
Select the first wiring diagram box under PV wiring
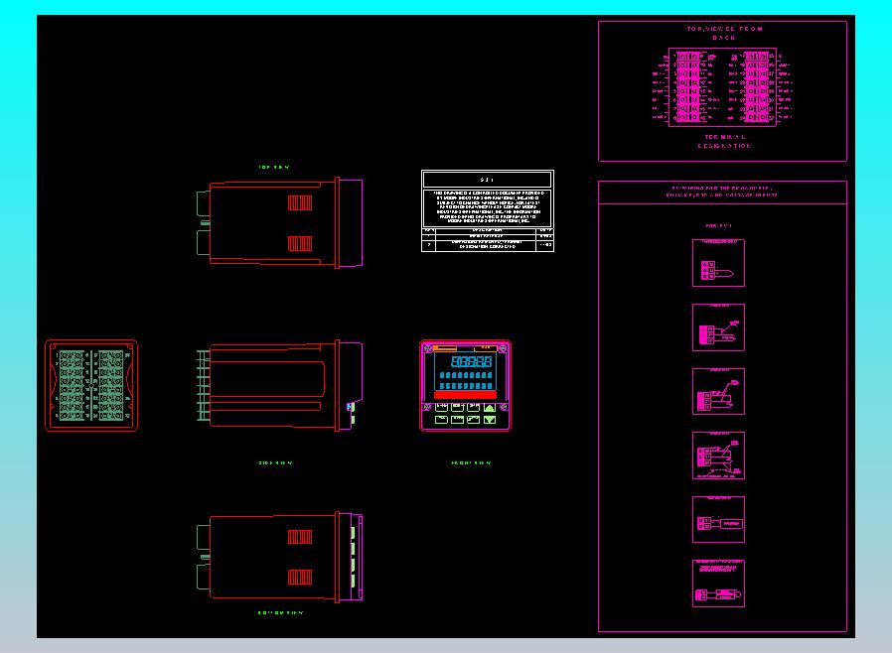718,263
